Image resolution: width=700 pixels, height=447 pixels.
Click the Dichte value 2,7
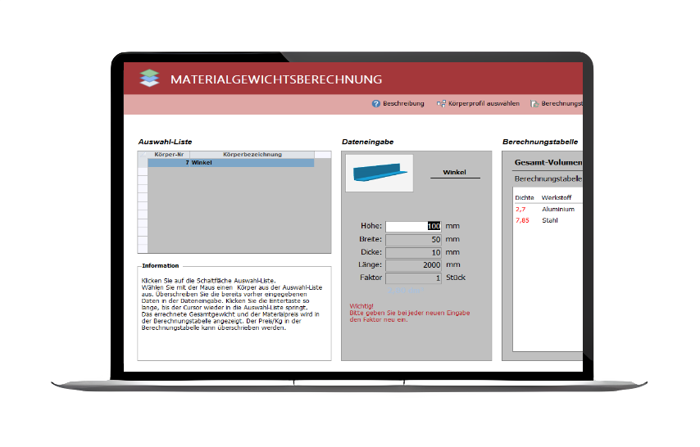[x=521, y=209]
